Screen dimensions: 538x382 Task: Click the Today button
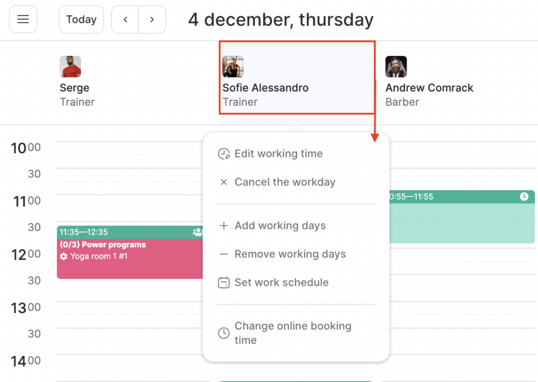(81, 19)
